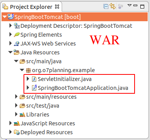Click the ServletInitializer.java file icon
Screen dimensions: 150x140
pos(34,79)
